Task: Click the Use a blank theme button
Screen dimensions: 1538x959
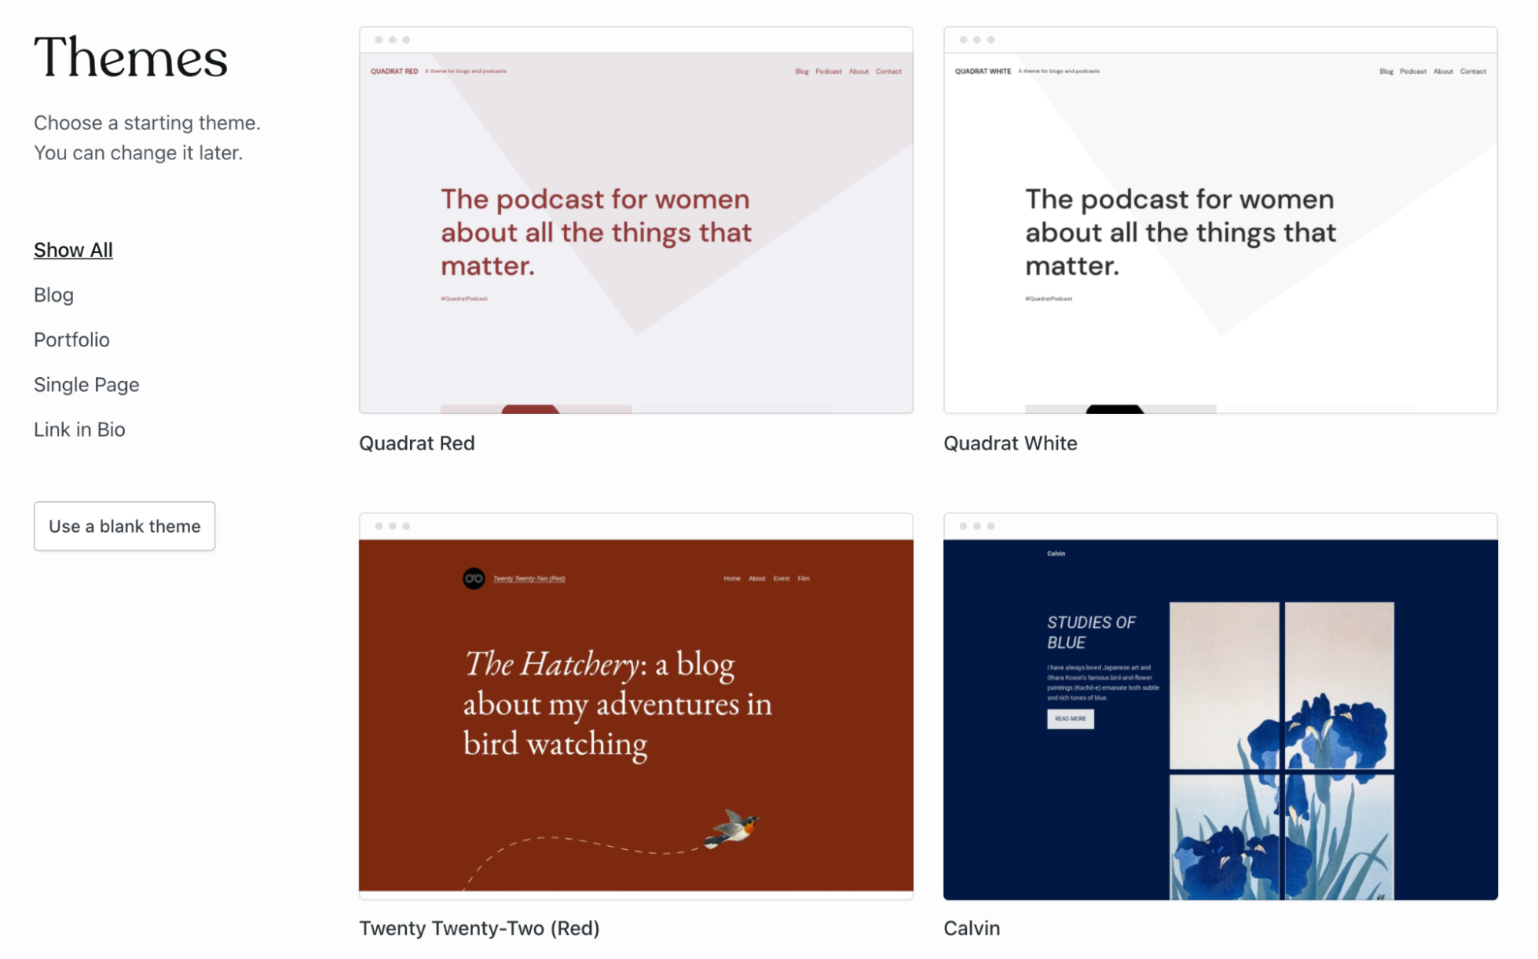Action: [125, 526]
